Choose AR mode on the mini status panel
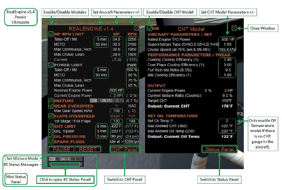Image resolution: width=282 pixels, height=190 pixels. click(x=63, y=159)
